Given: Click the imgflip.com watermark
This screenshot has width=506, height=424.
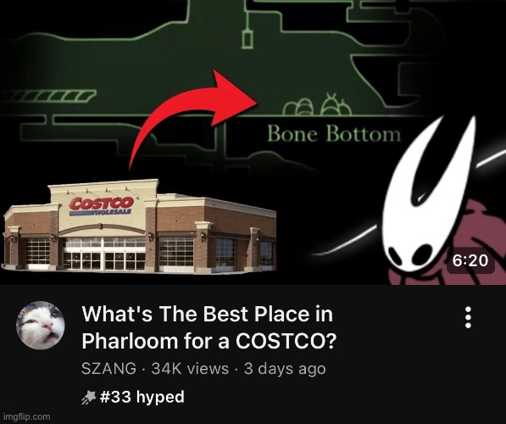Looking at the screenshot, I should tap(26, 417).
